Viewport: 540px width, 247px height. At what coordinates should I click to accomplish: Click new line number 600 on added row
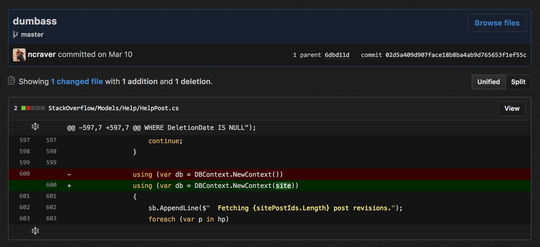[x=51, y=185]
